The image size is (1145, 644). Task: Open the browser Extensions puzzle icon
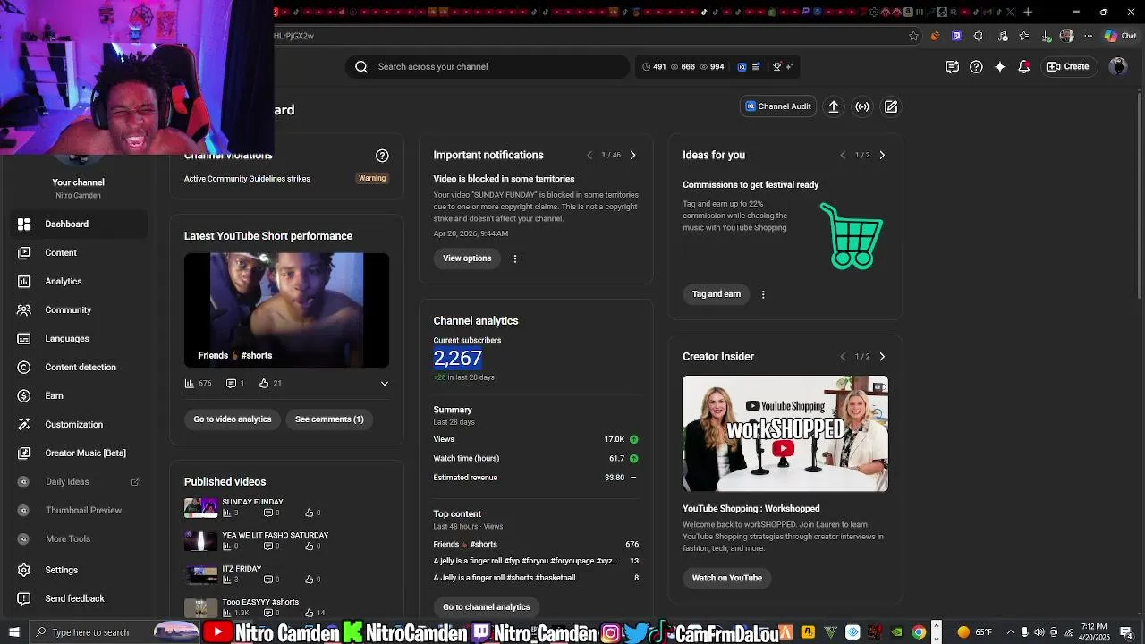(x=978, y=36)
